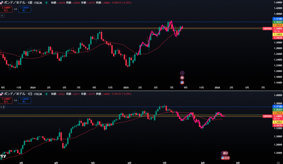The image size is (283, 164).
Task: Select the red 1.34240 price label on weekly chart
Action: click(277, 38)
